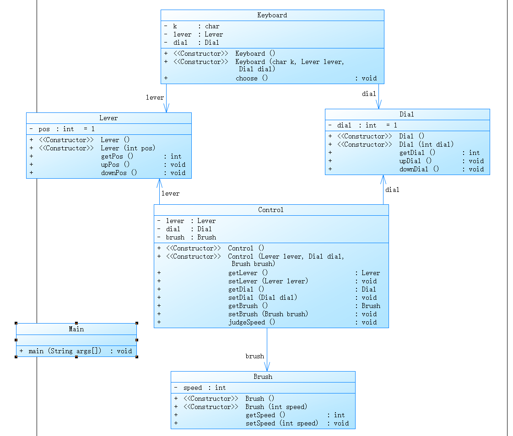Image resolution: width=513 pixels, height=436 pixels.
Task: Select the Lever class title
Action: [108, 118]
